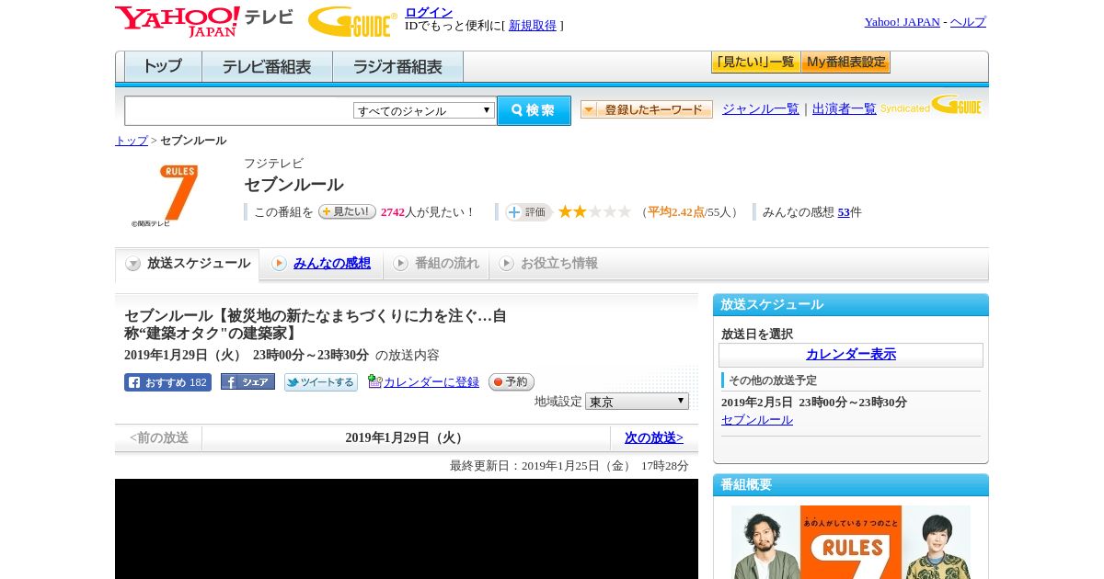Click the G-GUIDE logo in header
1104x579 pixels.
pyautogui.click(x=352, y=21)
